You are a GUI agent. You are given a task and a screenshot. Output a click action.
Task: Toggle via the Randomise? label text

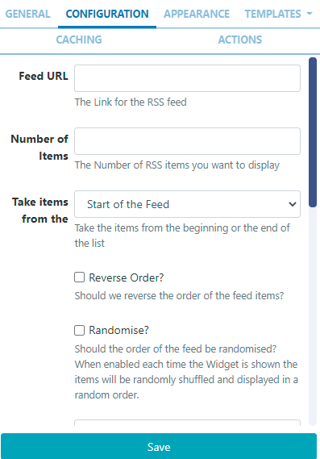click(x=118, y=330)
